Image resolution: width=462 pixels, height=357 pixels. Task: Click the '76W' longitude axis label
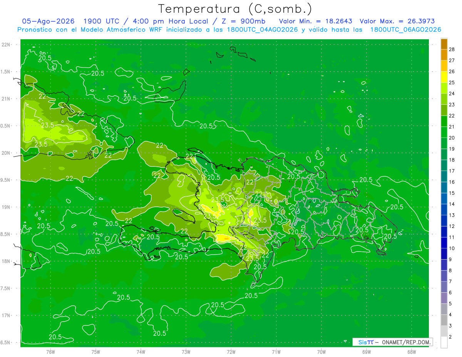[50, 352]
